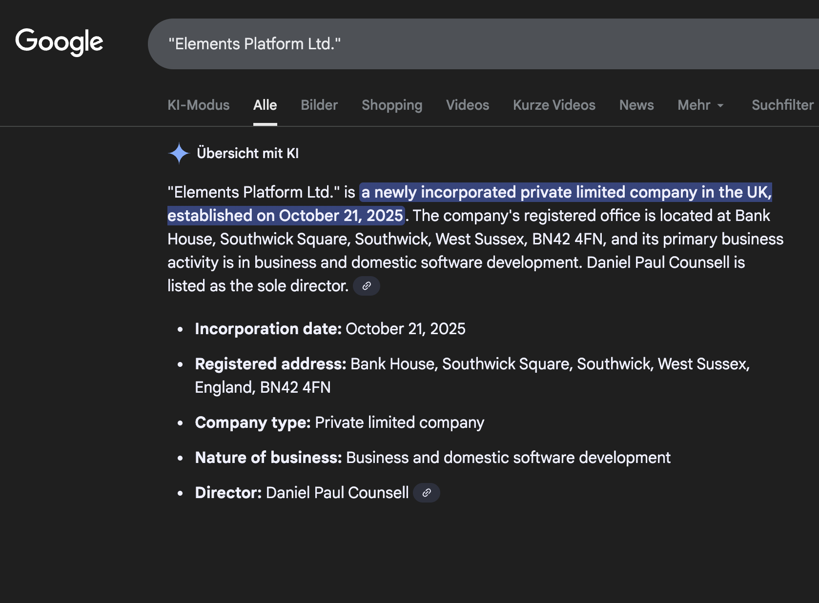Switch to the Videos tab
The width and height of the screenshot is (819, 603).
click(x=468, y=105)
